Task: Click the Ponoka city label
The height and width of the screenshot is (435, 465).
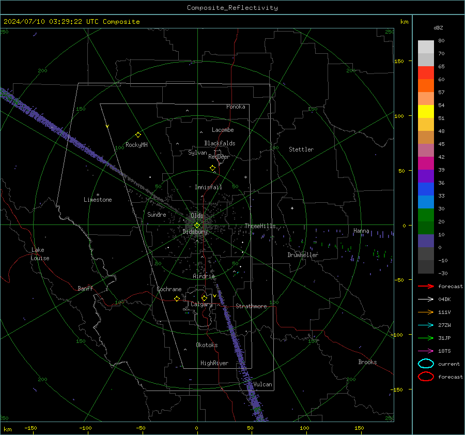Action: pyautogui.click(x=236, y=107)
